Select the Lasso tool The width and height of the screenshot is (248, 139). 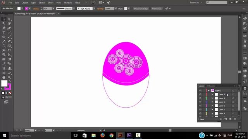click(9, 24)
